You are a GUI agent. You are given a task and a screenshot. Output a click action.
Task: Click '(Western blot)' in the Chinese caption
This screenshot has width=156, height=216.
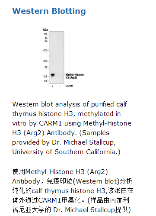point(96,181)
